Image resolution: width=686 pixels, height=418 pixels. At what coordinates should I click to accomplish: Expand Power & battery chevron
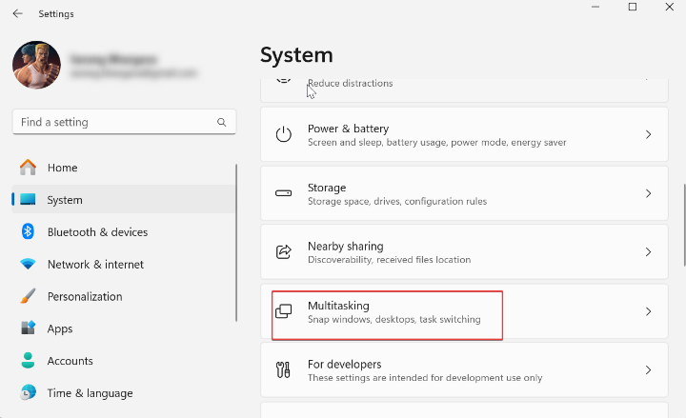[648, 135]
